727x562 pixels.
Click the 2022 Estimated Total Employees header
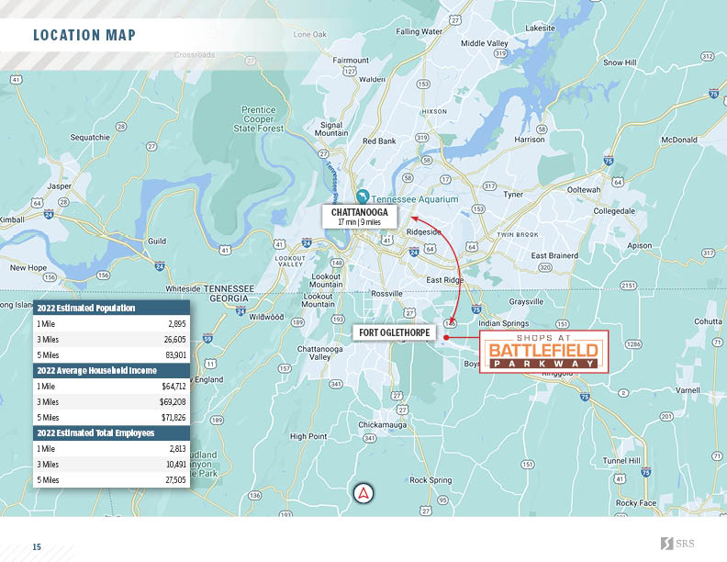111,433
